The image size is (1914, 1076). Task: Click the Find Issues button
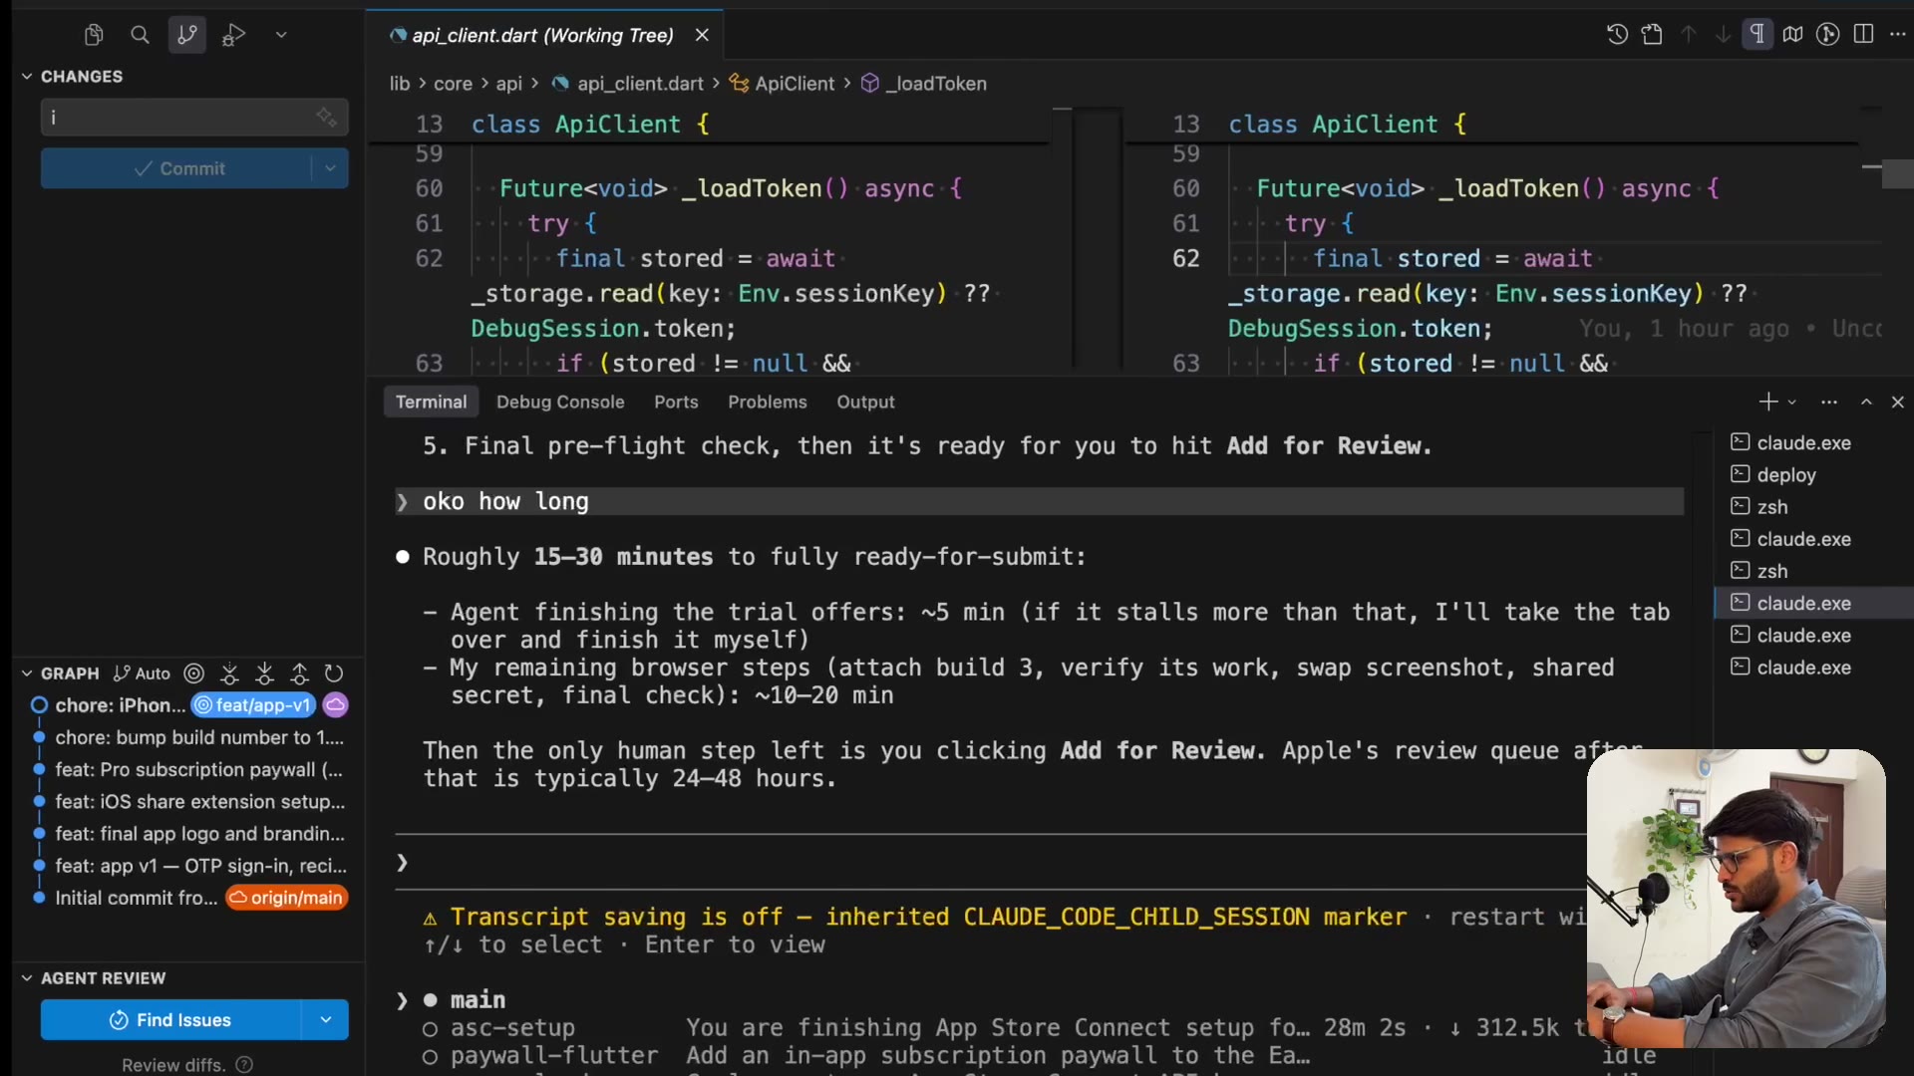coord(170,1020)
